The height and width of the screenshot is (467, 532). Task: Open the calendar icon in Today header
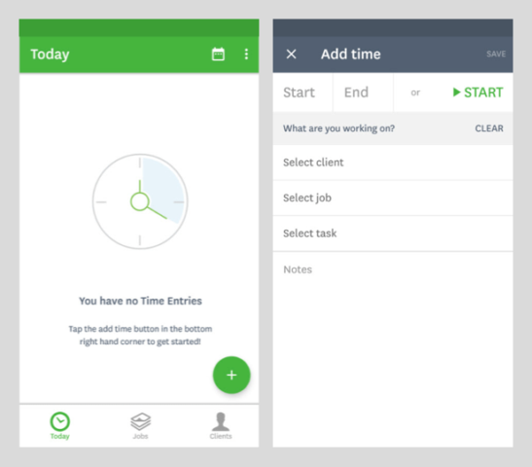pos(218,54)
